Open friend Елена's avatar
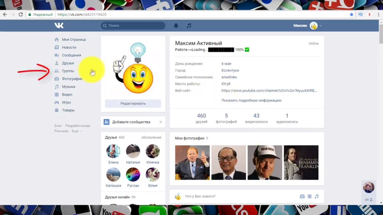This screenshot has height=215, width=383. pos(113,151)
